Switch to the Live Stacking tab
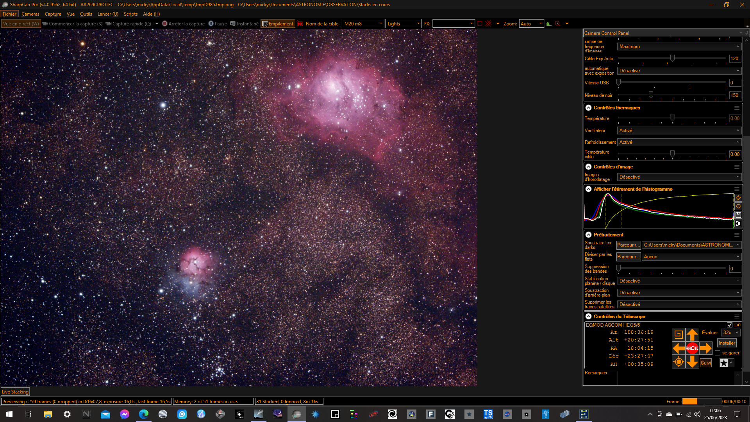Screen dimensions: 750x422 pyautogui.click(x=15, y=392)
